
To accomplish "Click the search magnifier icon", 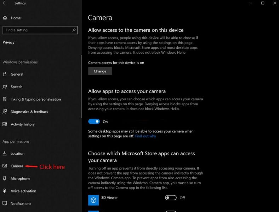I will (74, 30).
